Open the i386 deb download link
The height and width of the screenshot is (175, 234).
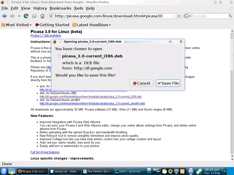(x=91, y=97)
